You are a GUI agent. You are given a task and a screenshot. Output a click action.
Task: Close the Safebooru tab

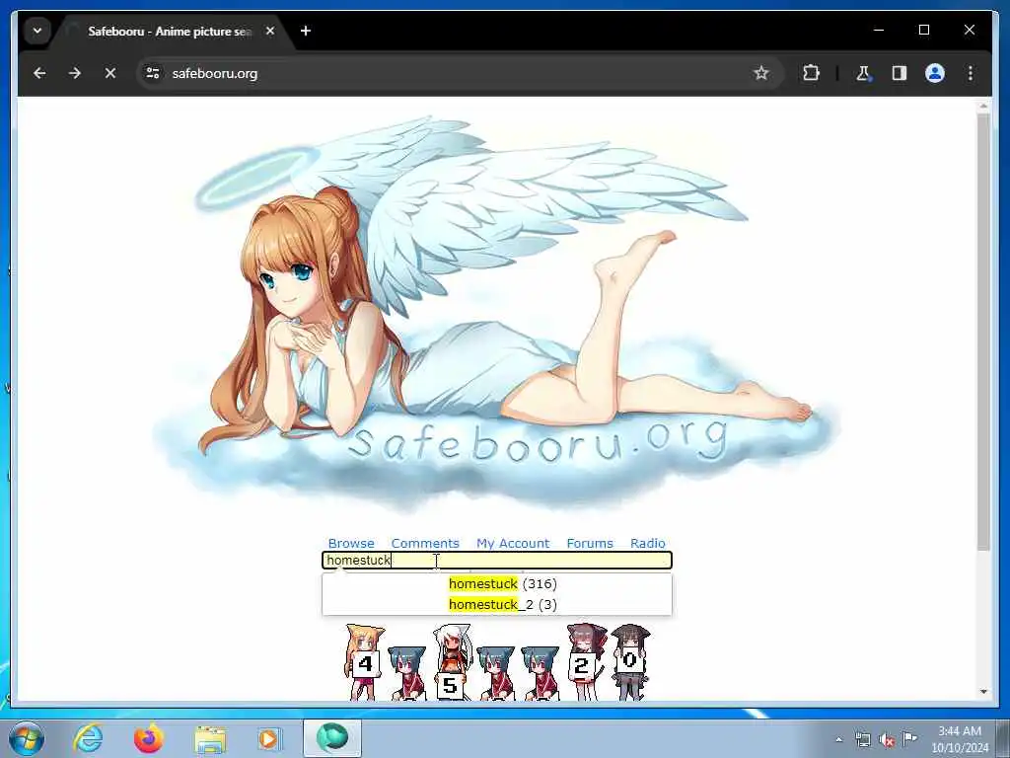point(270,31)
